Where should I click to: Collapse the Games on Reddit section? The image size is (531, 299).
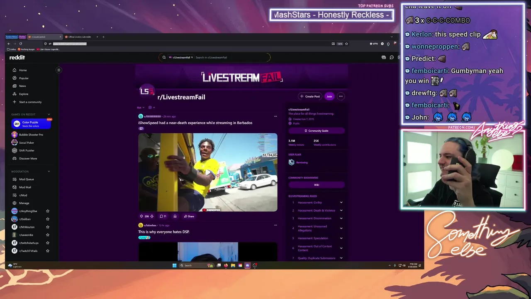tap(49, 114)
